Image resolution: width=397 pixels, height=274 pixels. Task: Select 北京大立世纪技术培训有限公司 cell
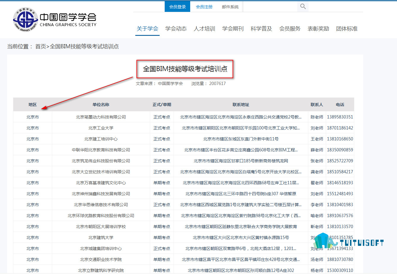(x=101, y=172)
